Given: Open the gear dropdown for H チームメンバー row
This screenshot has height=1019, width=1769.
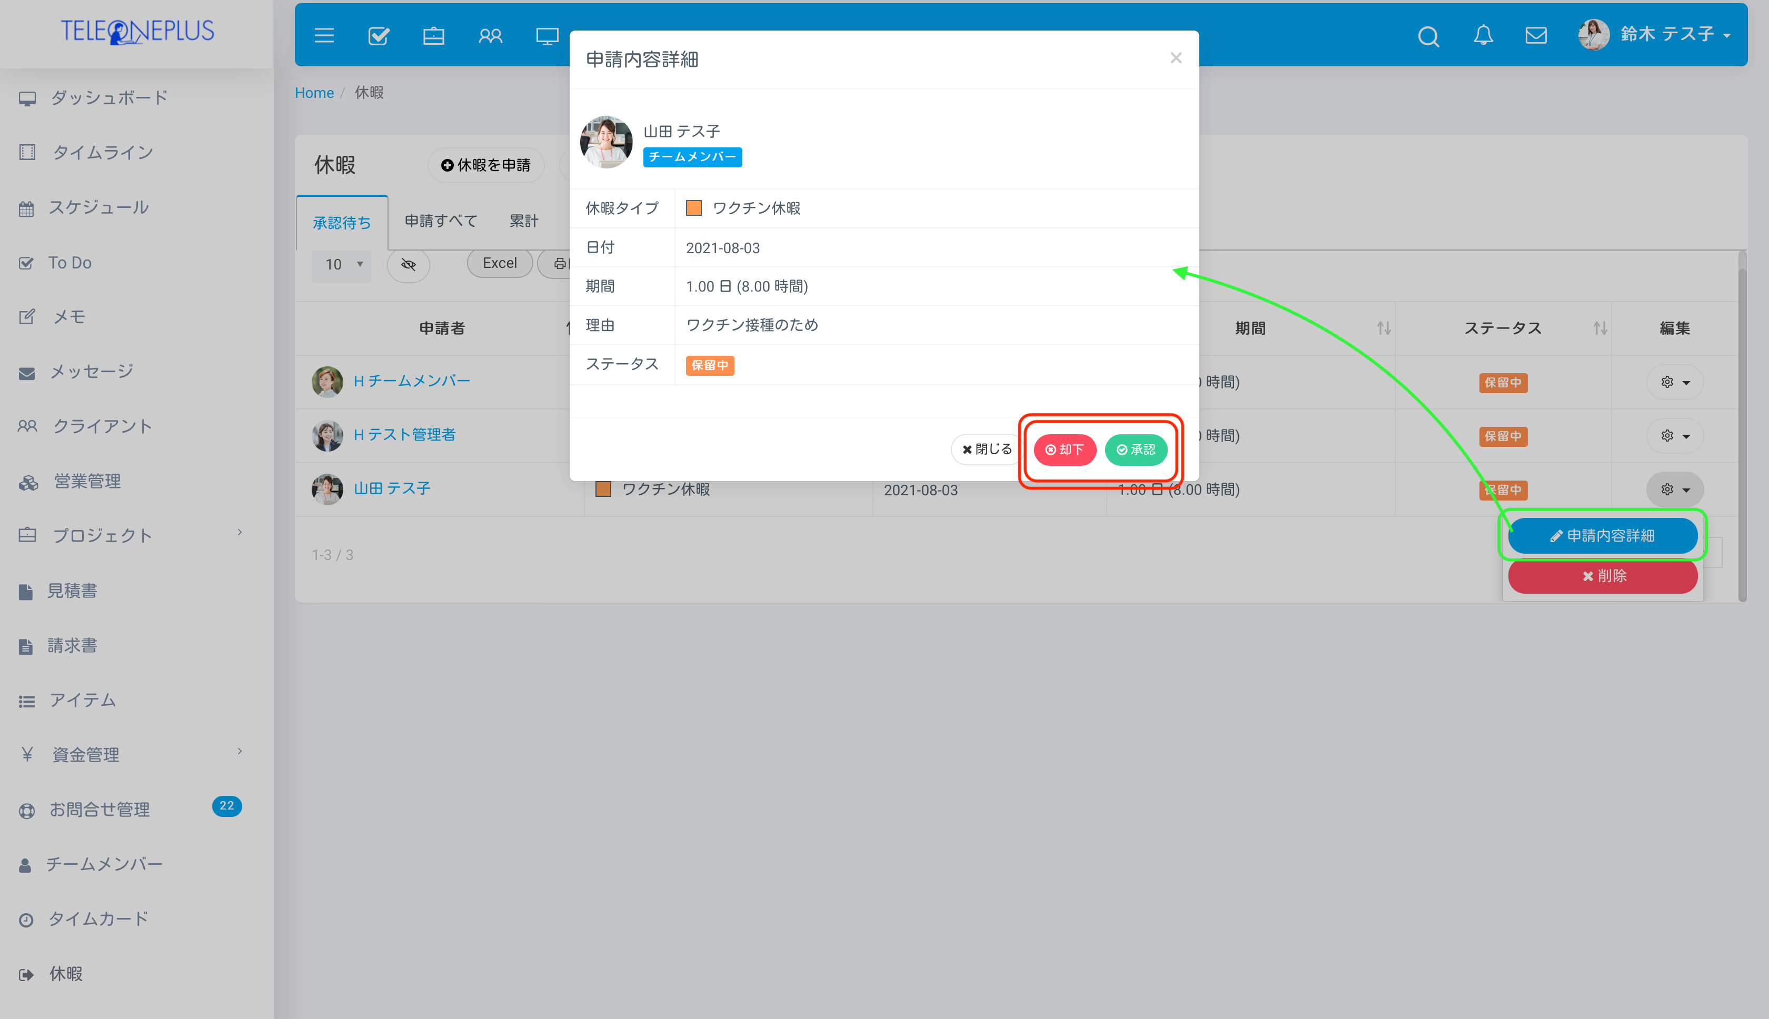Looking at the screenshot, I should pyautogui.click(x=1675, y=382).
